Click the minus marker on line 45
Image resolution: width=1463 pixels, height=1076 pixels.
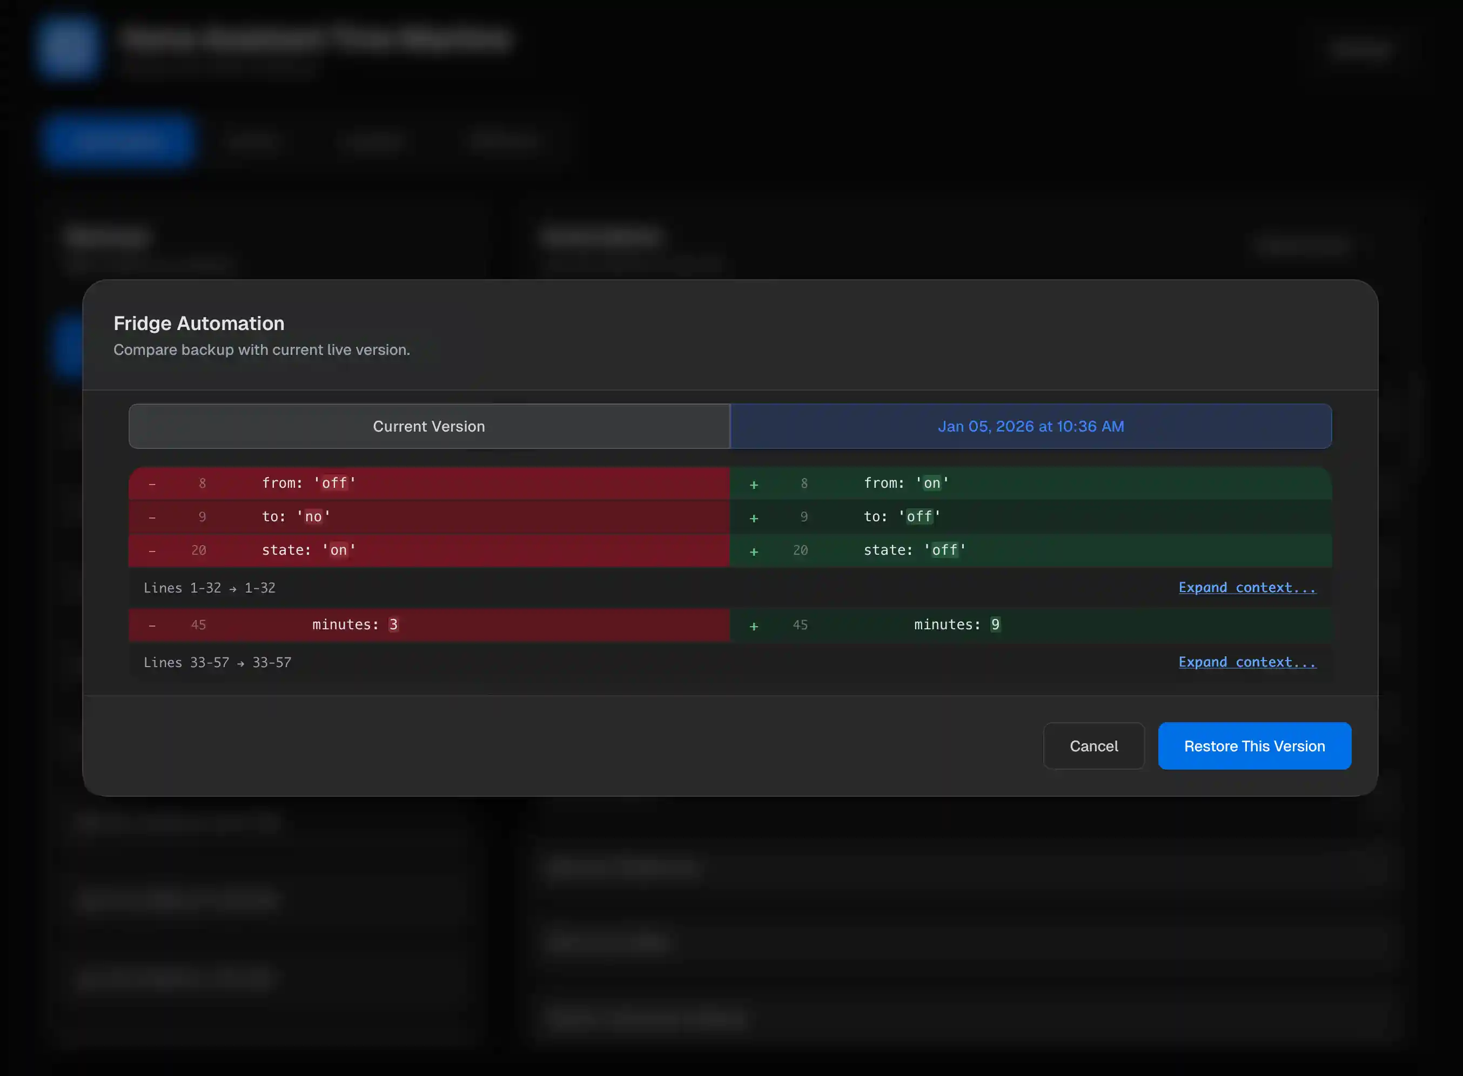[152, 626]
